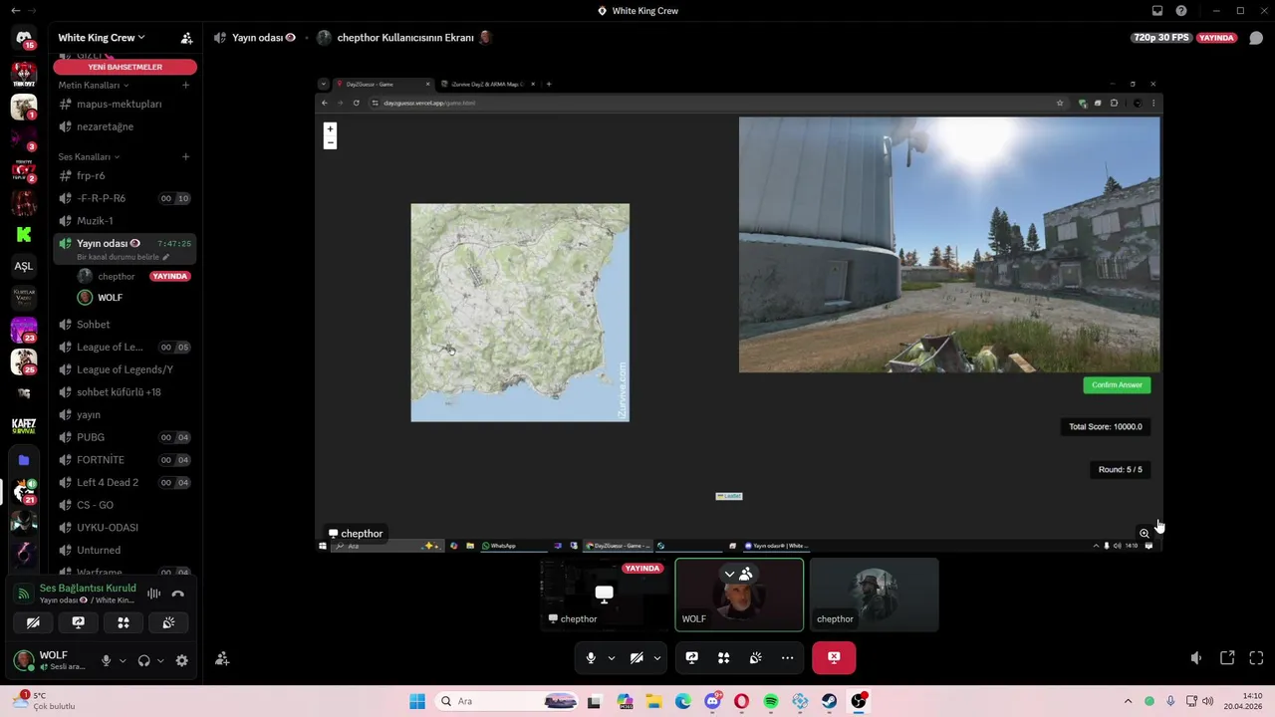Viewport: 1275px width, 717px height.
Task: Open more options ellipsis in call bar
Action: 787,657
